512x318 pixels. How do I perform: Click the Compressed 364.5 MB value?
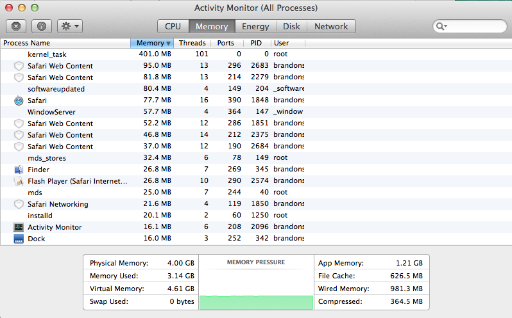(x=407, y=301)
